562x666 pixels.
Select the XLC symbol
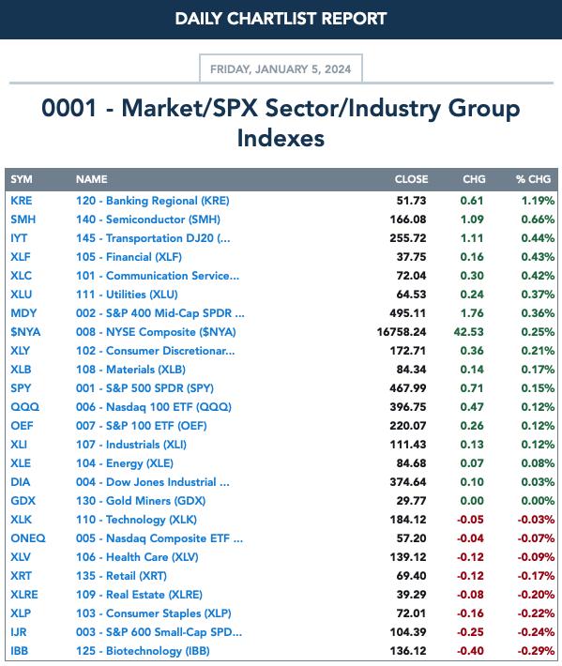click(x=21, y=276)
